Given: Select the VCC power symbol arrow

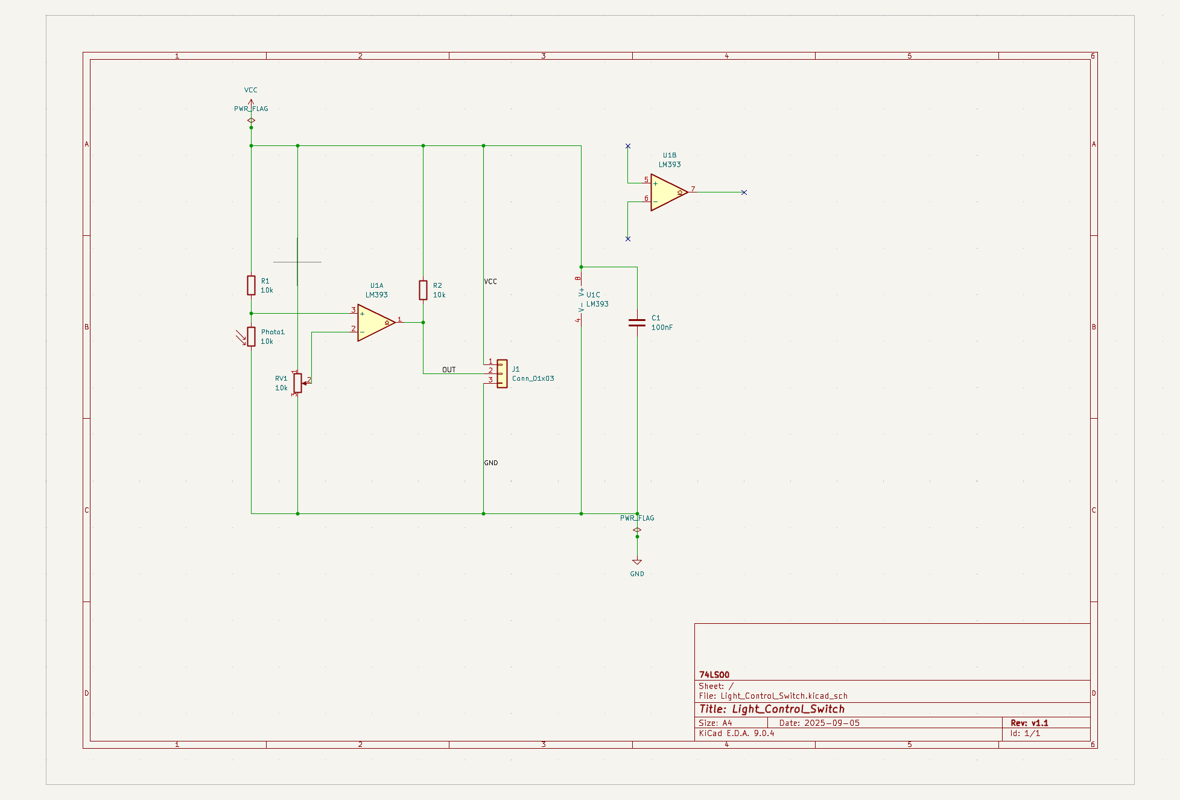Looking at the screenshot, I should click(251, 102).
